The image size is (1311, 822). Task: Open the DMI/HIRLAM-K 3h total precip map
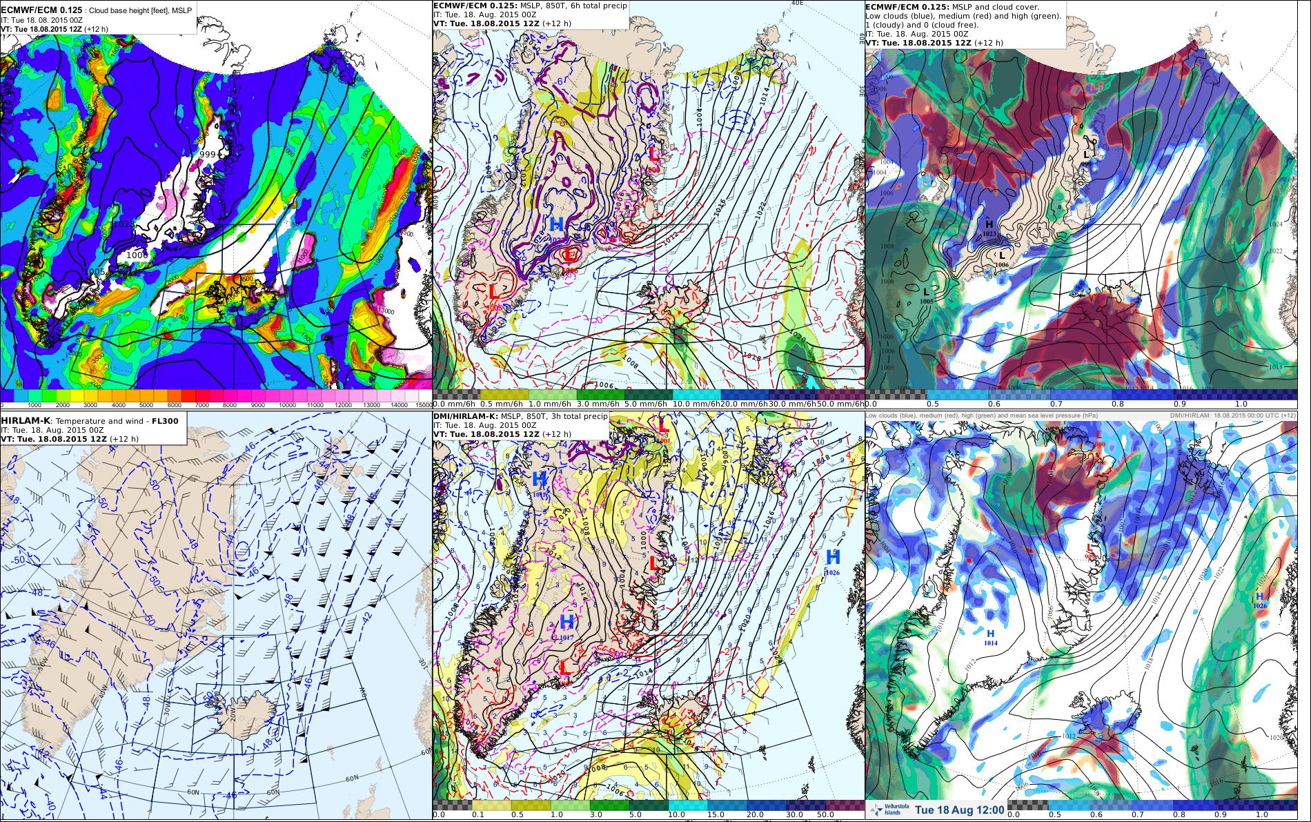point(649,616)
